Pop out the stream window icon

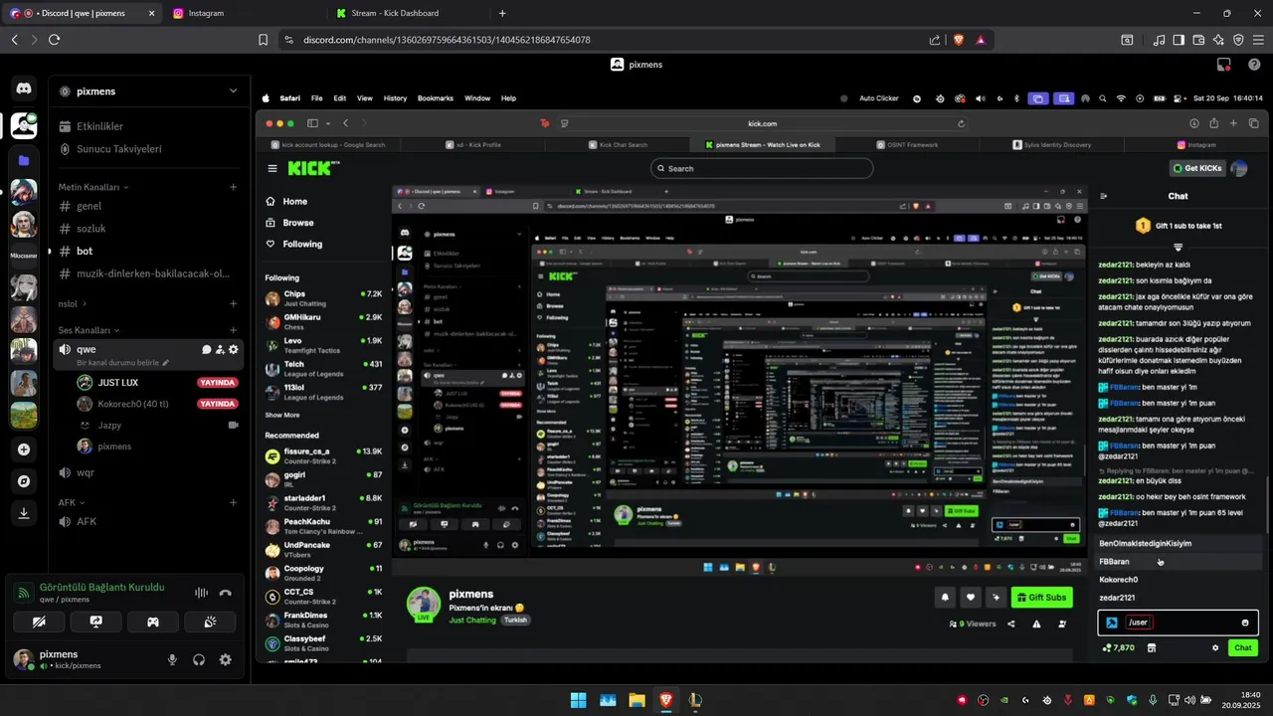1224,65
